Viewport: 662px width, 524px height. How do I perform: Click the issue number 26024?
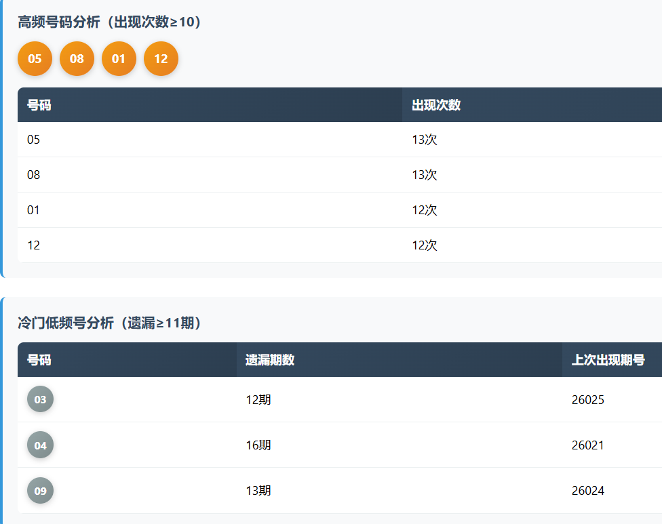click(x=587, y=491)
